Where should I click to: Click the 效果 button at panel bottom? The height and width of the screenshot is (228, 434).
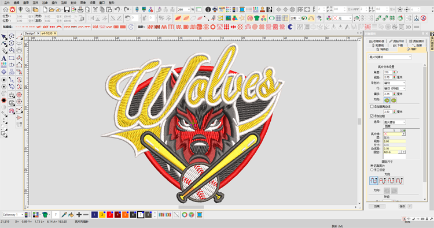click(x=377, y=206)
